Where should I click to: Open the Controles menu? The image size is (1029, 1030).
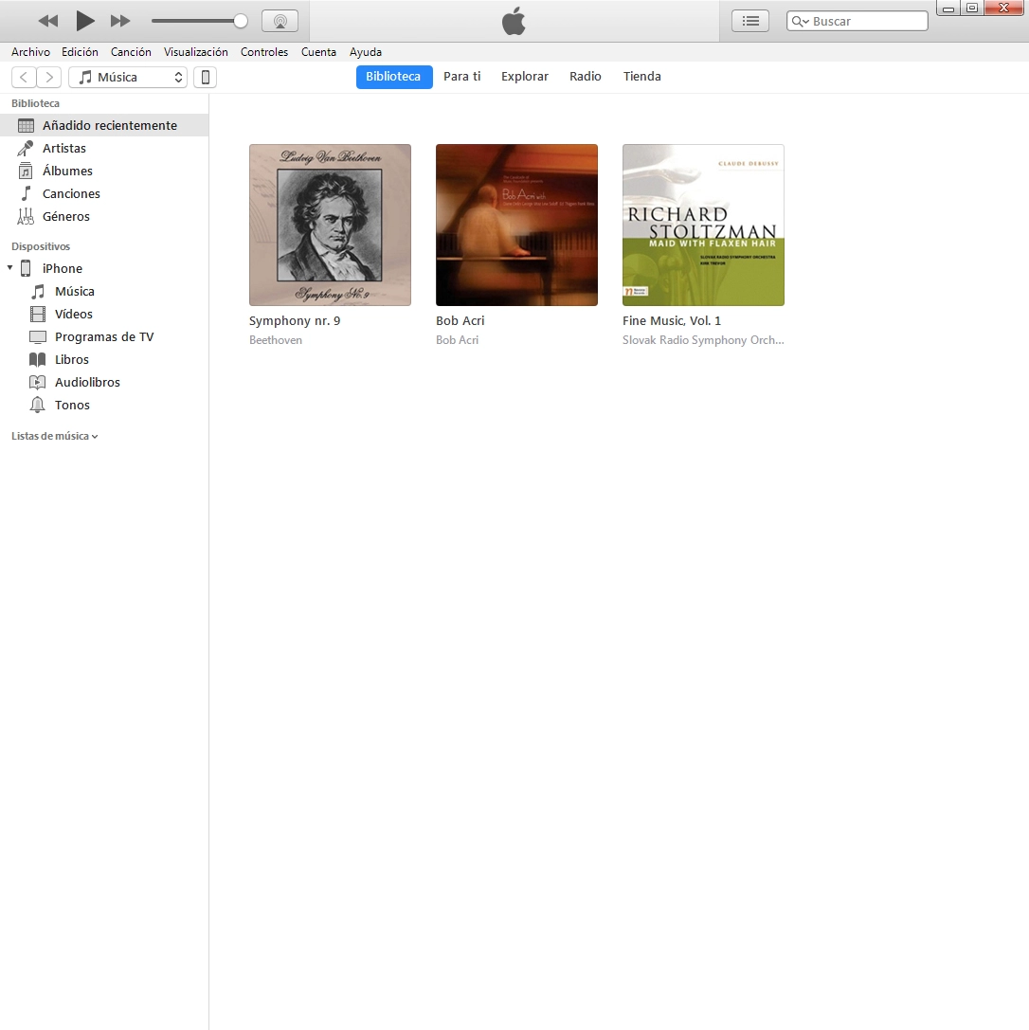[x=263, y=52]
